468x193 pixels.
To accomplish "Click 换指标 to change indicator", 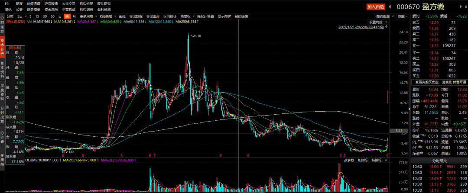I will (x=377, y=160).
